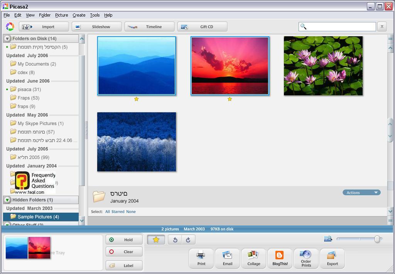Viewport: 395px width, 274px height.
Task: Open Order Prints
Action: [x=306, y=258]
